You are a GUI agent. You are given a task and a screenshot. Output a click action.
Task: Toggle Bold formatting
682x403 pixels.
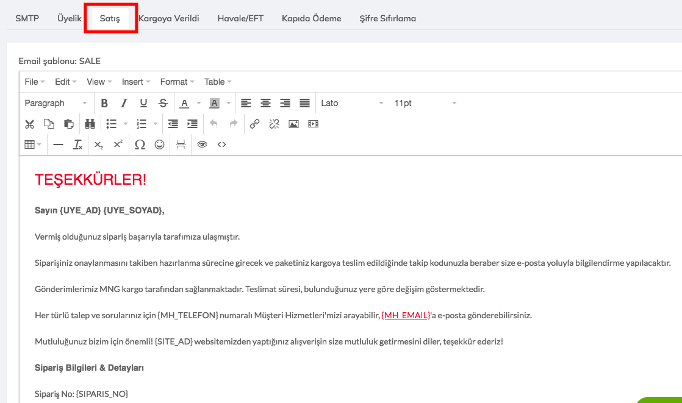pyautogui.click(x=104, y=103)
